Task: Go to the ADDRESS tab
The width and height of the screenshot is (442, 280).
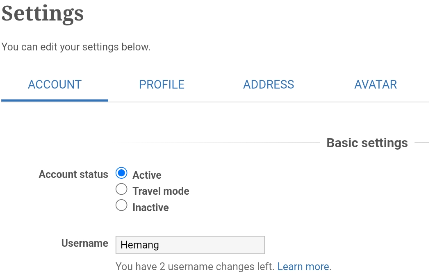Action: click(269, 84)
